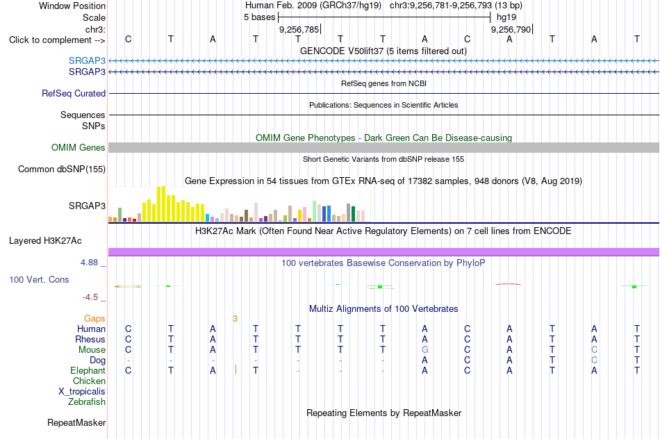The width and height of the screenshot is (660, 439).
Task: Click 'Publications: Sequences in Scientific Articles' title
Action: 383,105
